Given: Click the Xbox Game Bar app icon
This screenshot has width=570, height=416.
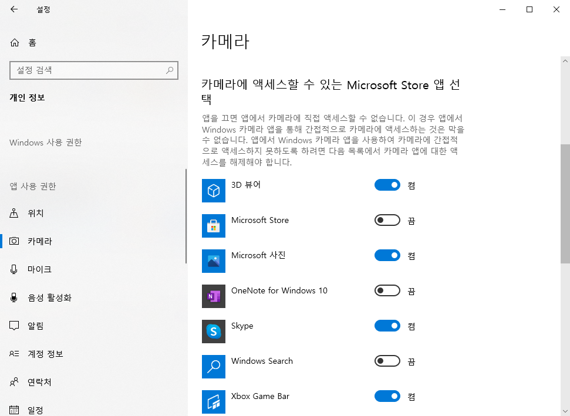Looking at the screenshot, I should [x=214, y=402].
